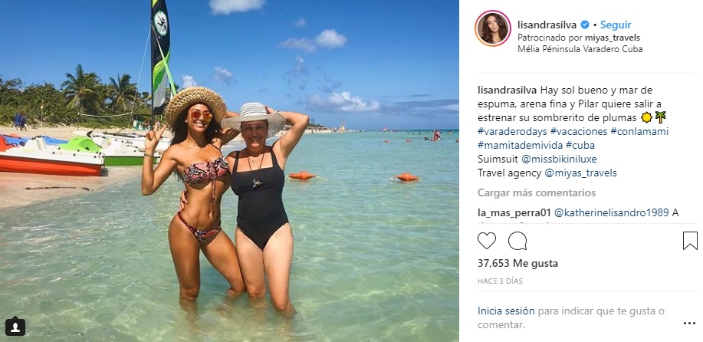
Task: Click the comment speech bubble icon
Action: (x=517, y=241)
